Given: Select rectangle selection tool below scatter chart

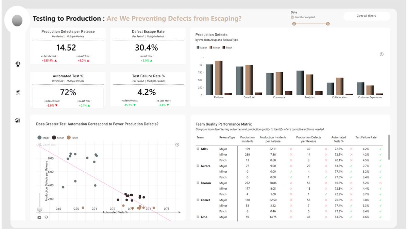Looking at the screenshot, I should click(x=39, y=217).
